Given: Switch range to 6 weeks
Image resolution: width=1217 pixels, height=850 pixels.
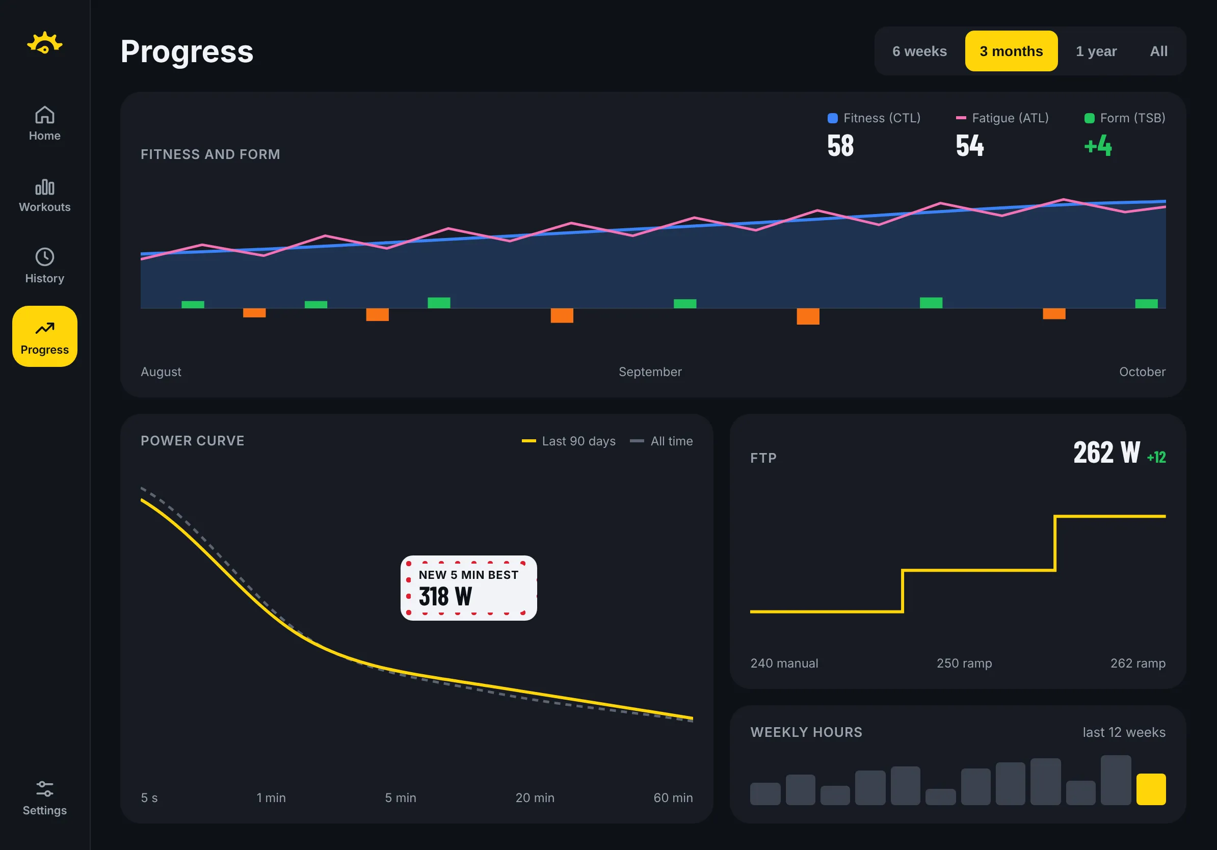Looking at the screenshot, I should (x=919, y=51).
